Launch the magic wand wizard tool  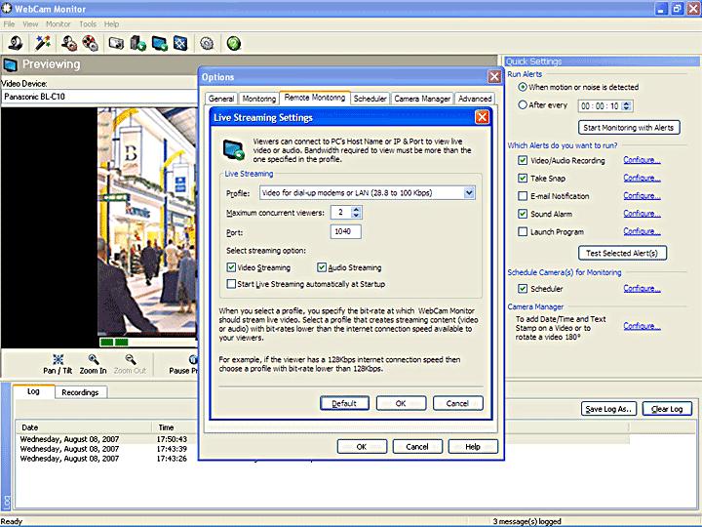[x=43, y=44]
